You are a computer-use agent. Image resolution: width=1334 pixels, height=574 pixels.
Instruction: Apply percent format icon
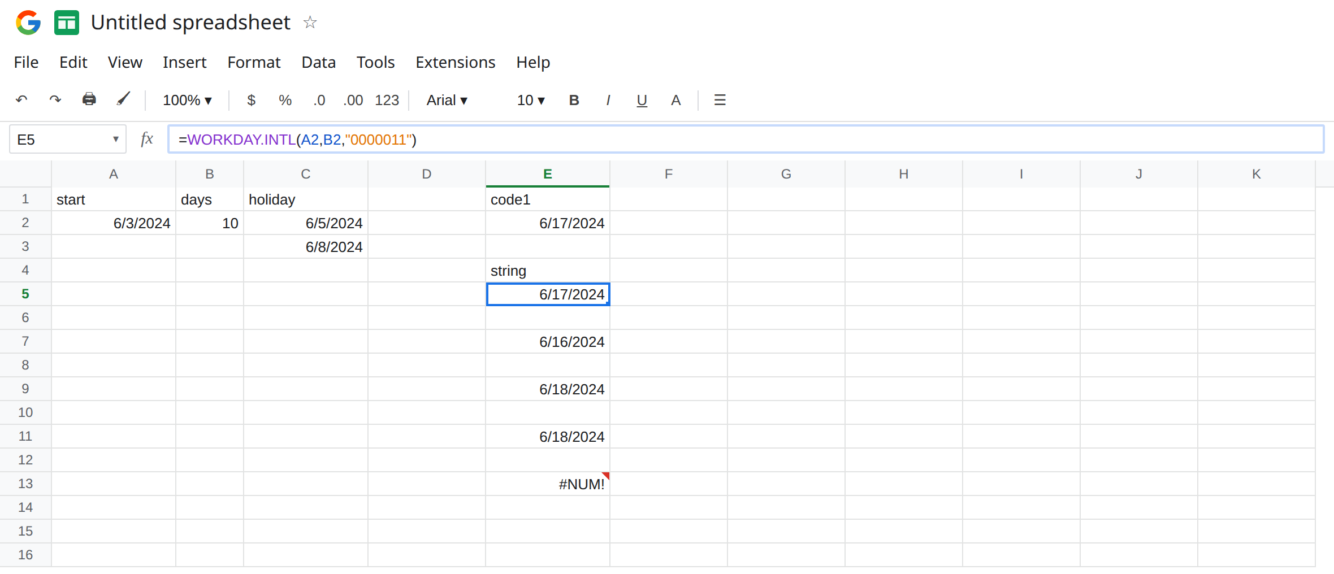[x=285, y=100]
